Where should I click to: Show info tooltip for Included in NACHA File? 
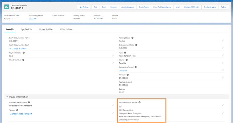click(x=139, y=102)
